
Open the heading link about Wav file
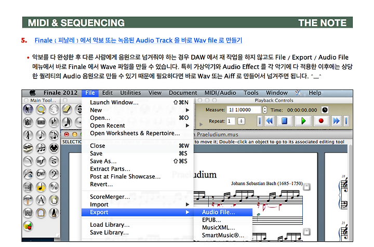[138, 40]
